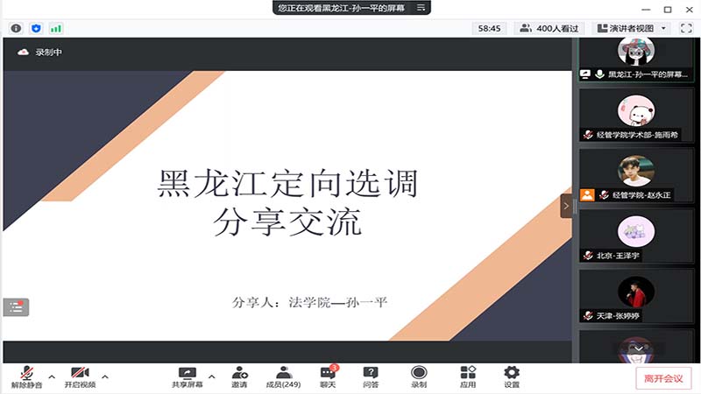
Task: Click the screen-share icon on 孙一平's tile
Action: click(x=585, y=74)
